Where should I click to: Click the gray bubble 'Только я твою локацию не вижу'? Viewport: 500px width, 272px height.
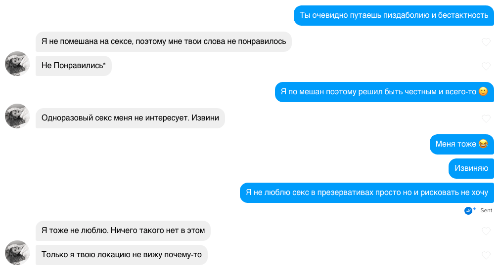coord(122,255)
